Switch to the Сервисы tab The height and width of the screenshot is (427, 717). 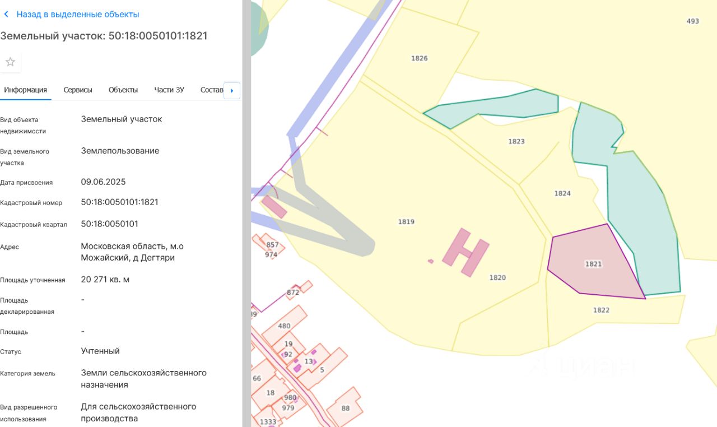coord(78,90)
